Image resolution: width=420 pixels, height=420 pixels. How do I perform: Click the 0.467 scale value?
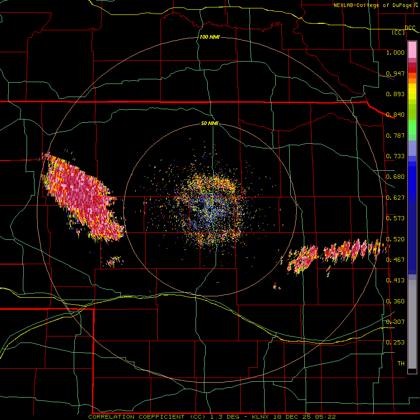pos(395,259)
